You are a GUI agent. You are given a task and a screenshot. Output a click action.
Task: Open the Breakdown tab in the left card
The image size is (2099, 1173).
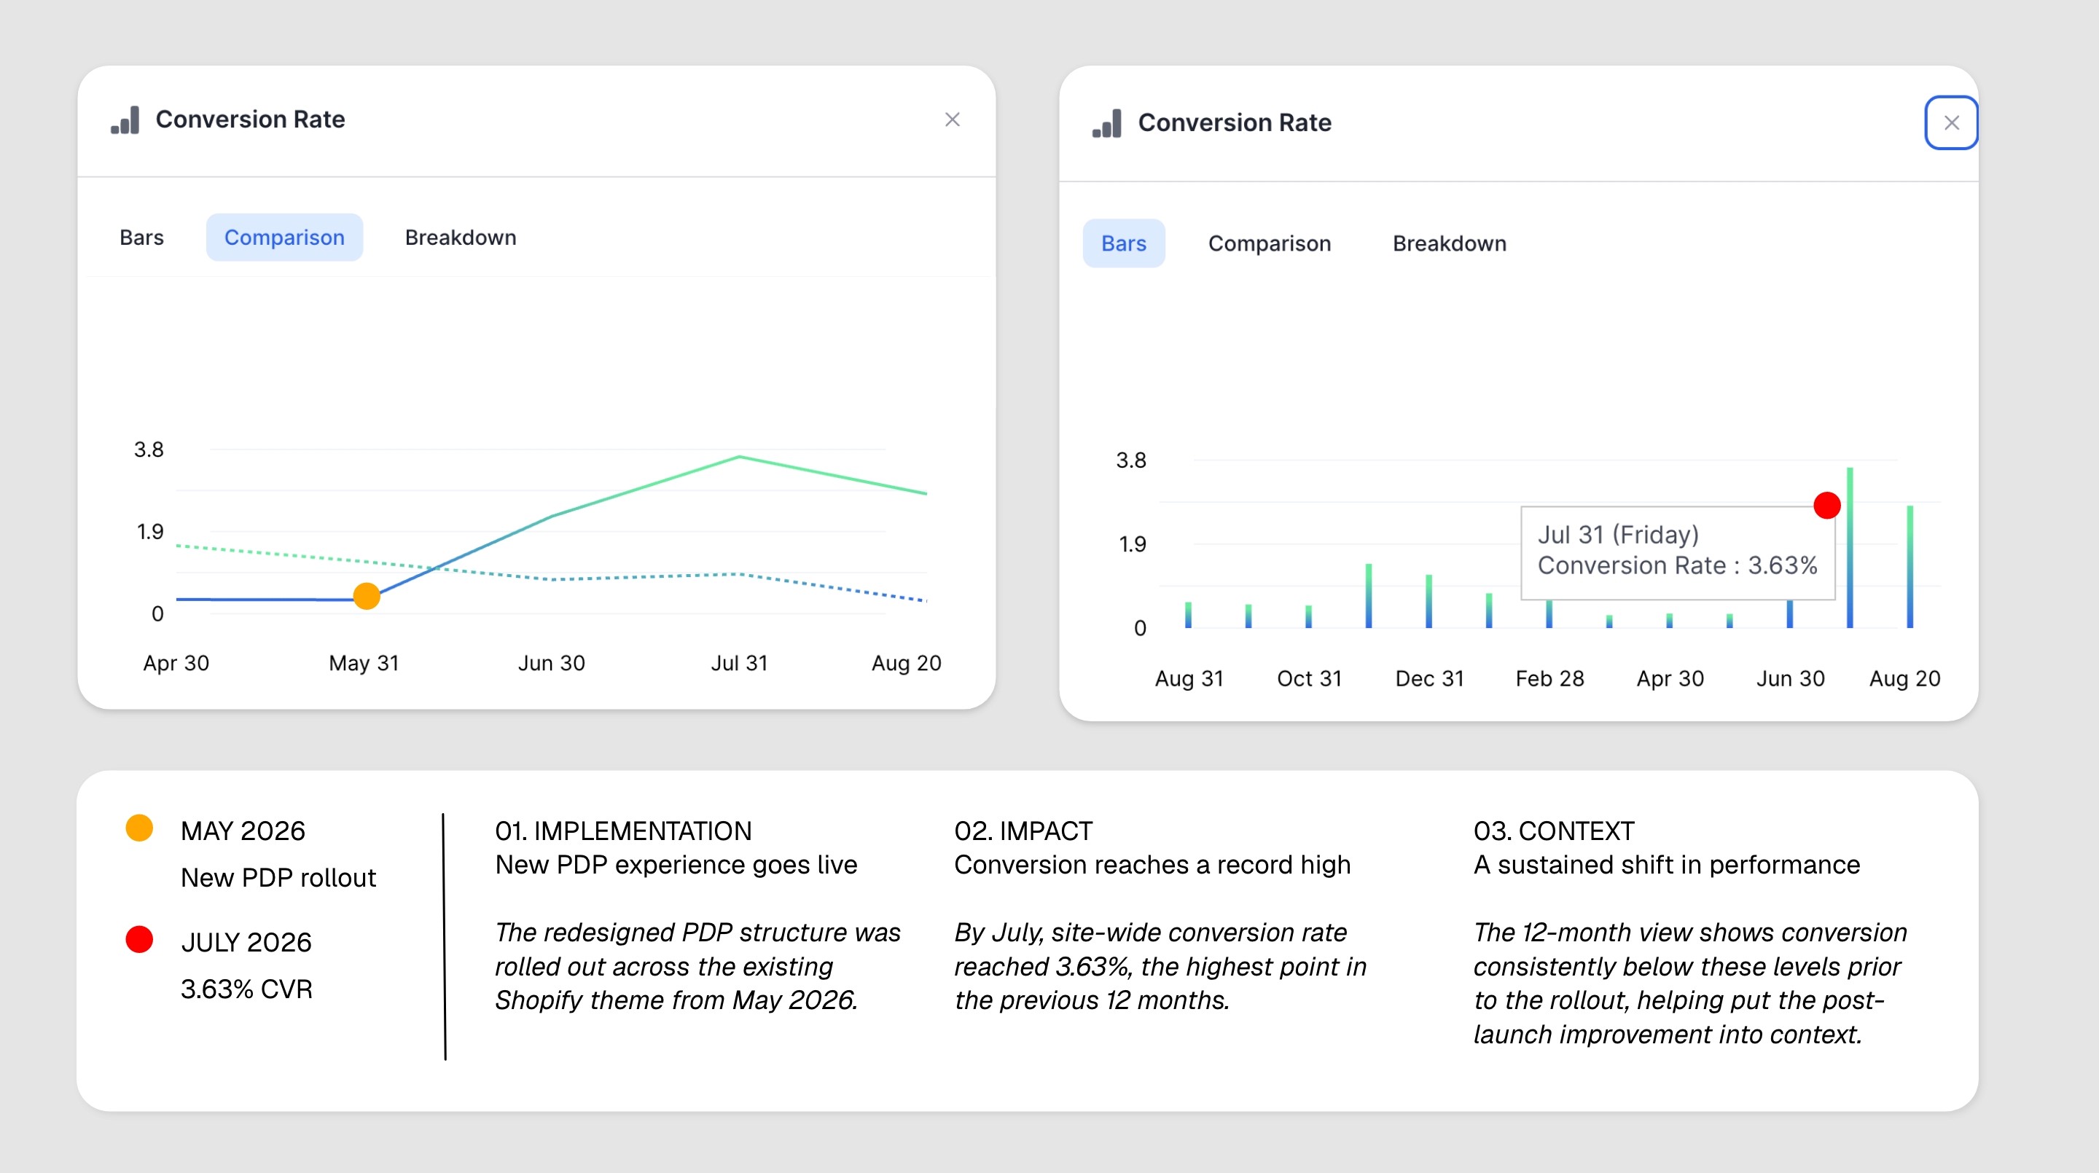461,237
